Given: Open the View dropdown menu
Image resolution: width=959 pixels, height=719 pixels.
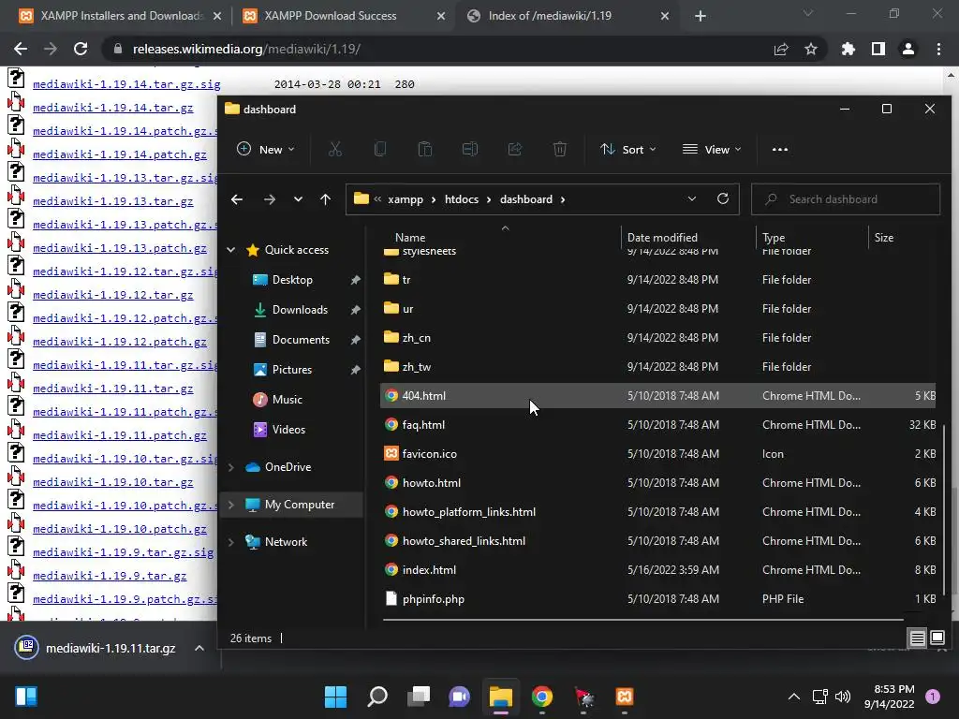Looking at the screenshot, I should [x=712, y=149].
